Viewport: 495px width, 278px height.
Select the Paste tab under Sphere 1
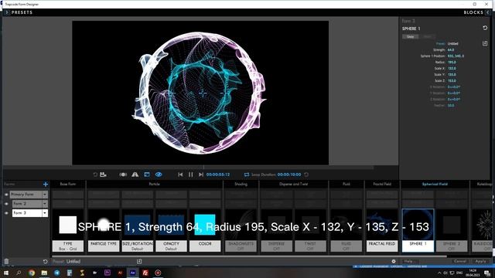pyautogui.click(x=427, y=36)
